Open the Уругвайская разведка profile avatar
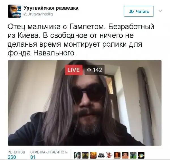Screen dimensions: 170x160 coord(14,11)
